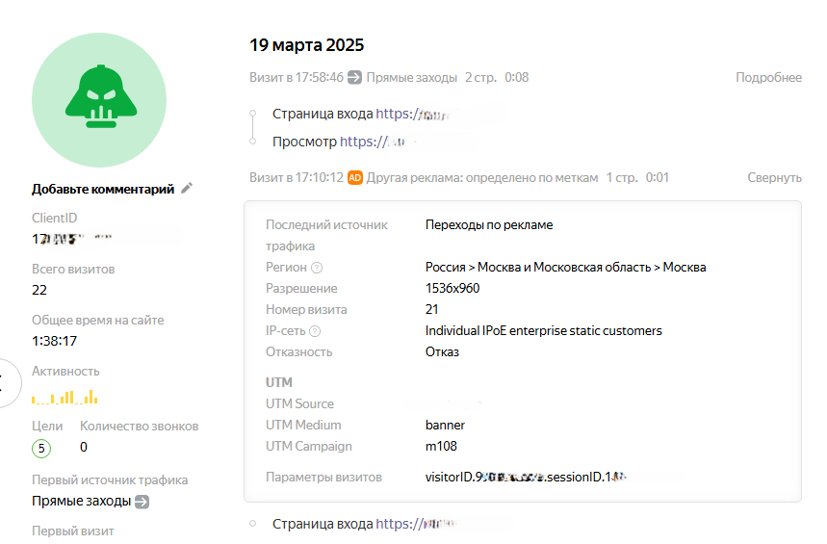Collapse the 17:10:12 visit details with Свернуть
This screenshot has width=827, height=544.
coord(774,178)
